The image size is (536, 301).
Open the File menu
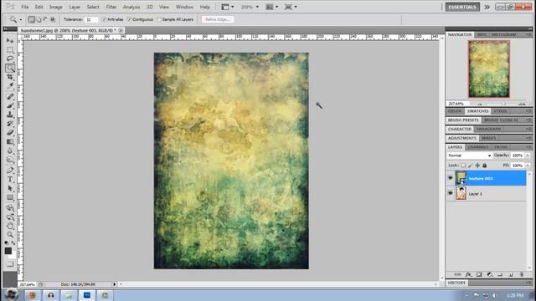[x=25, y=7]
